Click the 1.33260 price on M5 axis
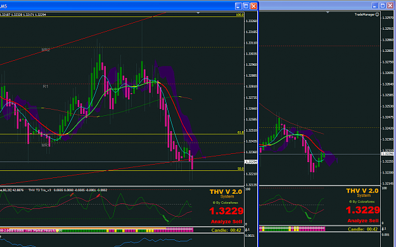The image size is (396, 247). pyautogui.click(x=251, y=21)
